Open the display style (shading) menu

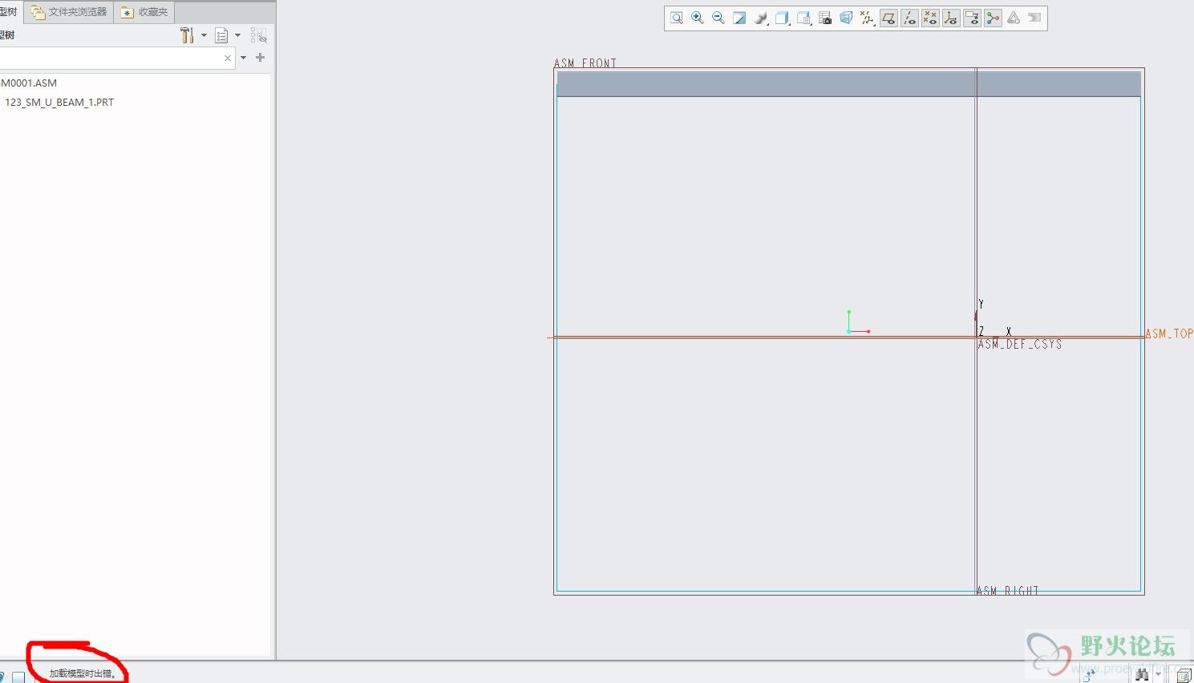pyautogui.click(x=761, y=18)
